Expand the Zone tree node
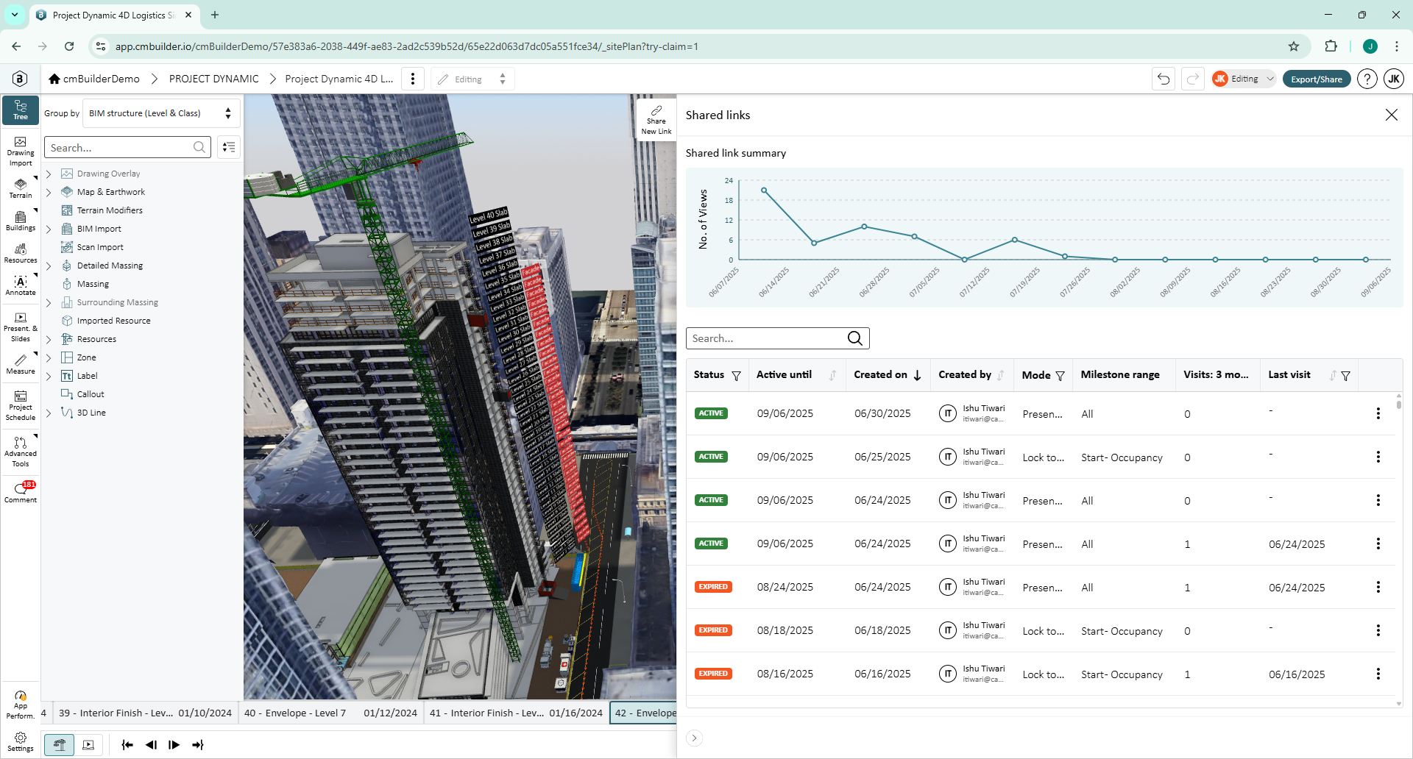The image size is (1413, 759). coord(49,358)
